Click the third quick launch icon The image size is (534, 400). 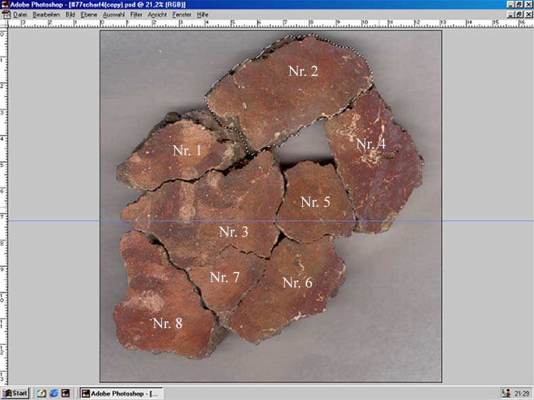pyautogui.click(x=66, y=393)
